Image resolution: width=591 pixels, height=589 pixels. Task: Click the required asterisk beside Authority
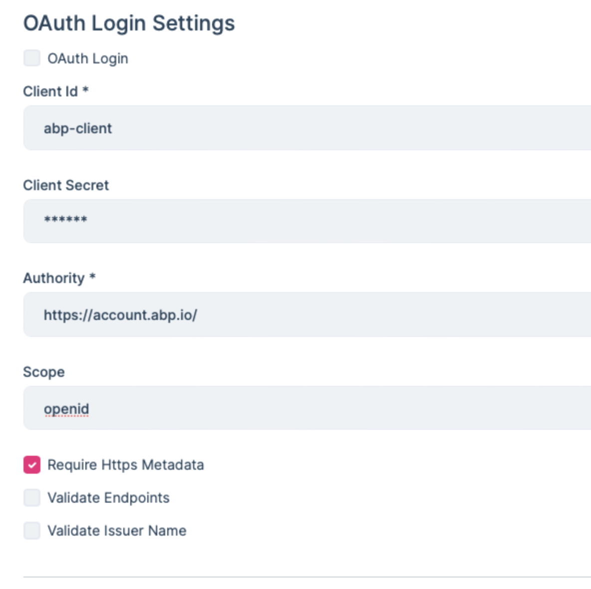tap(92, 277)
